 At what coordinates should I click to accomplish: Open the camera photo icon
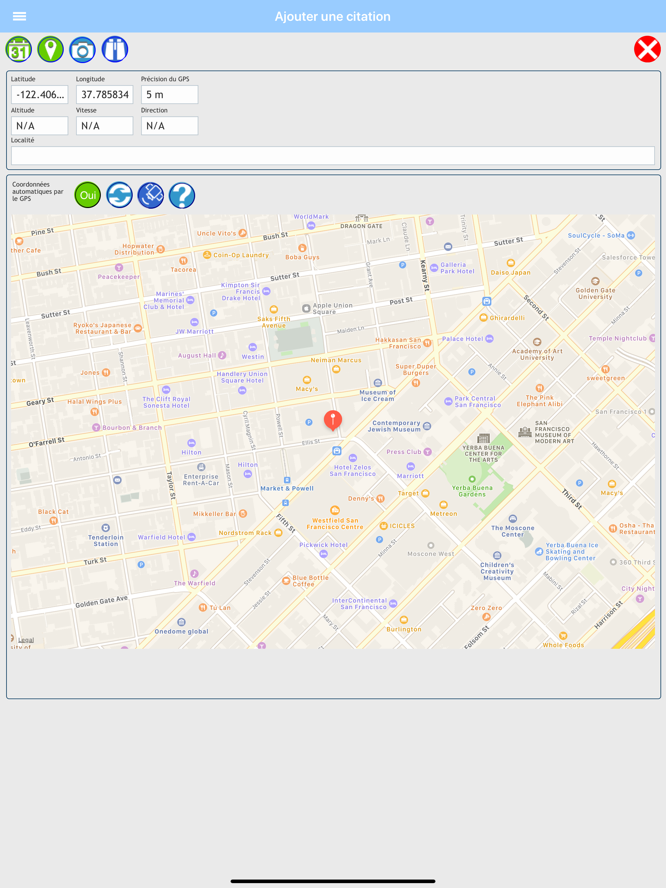(x=82, y=49)
